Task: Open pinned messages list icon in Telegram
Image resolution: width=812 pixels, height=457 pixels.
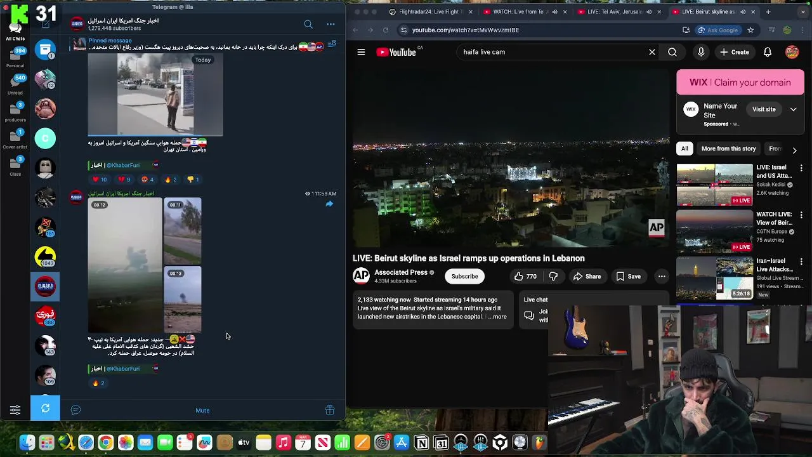Action: (332, 44)
